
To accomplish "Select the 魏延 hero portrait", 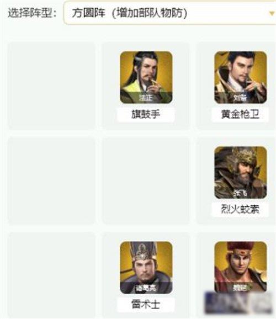I will coord(240,267).
